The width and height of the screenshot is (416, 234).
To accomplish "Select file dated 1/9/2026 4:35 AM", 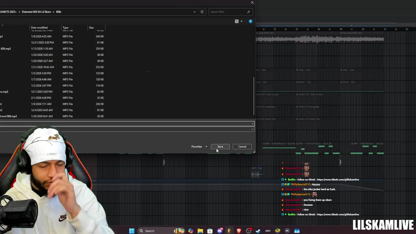I will tap(52, 36).
